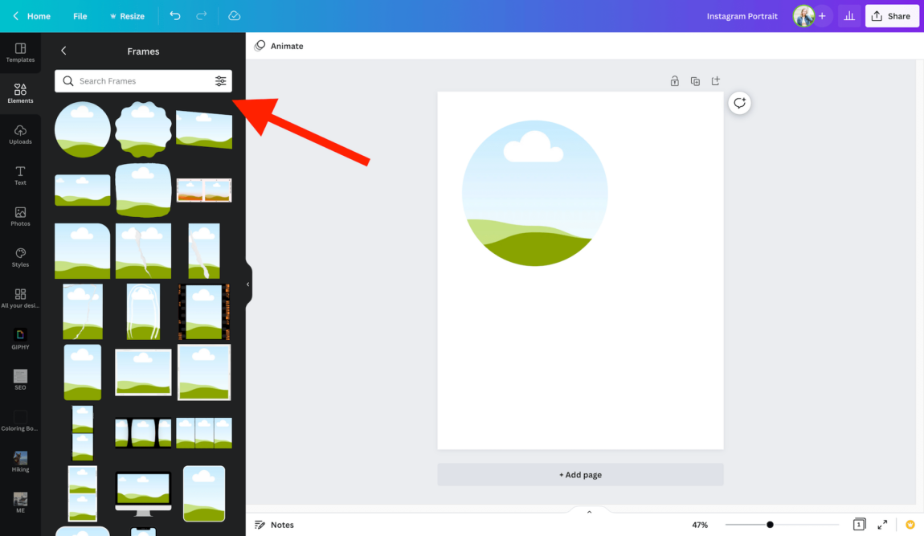Image resolution: width=924 pixels, height=536 pixels.
Task: Go back from the Frames panel
Action: point(64,51)
